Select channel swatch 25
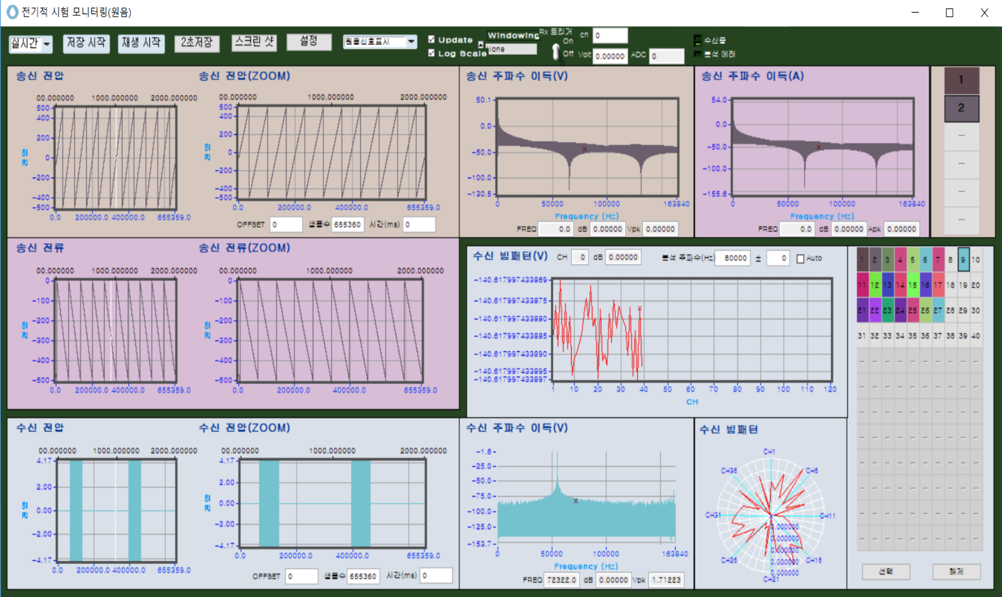1002x597 pixels. [x=913, y=310]
